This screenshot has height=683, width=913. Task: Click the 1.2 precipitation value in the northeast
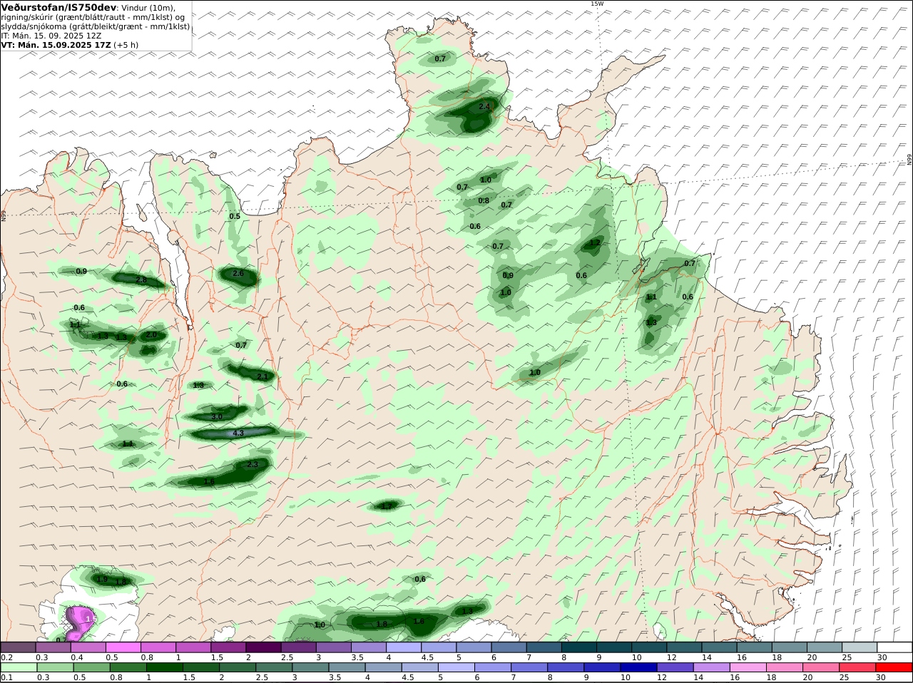click(595, 244)
